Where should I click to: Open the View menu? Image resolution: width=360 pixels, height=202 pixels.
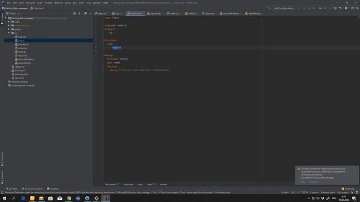tap(21, 3)
